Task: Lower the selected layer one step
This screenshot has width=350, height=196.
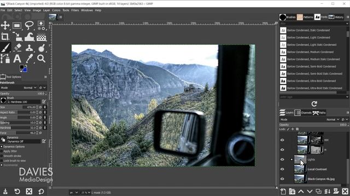Action: pos(310,191)
